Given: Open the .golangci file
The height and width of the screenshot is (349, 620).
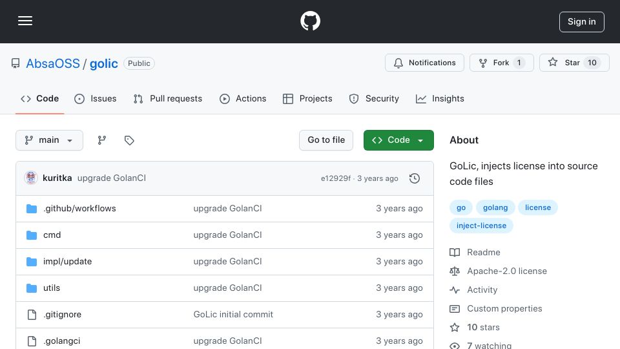Looking at the screenshot, I should 62,341.
